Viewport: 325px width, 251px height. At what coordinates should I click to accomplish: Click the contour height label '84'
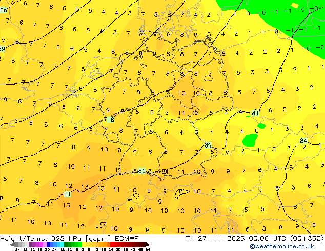[303, 141]
